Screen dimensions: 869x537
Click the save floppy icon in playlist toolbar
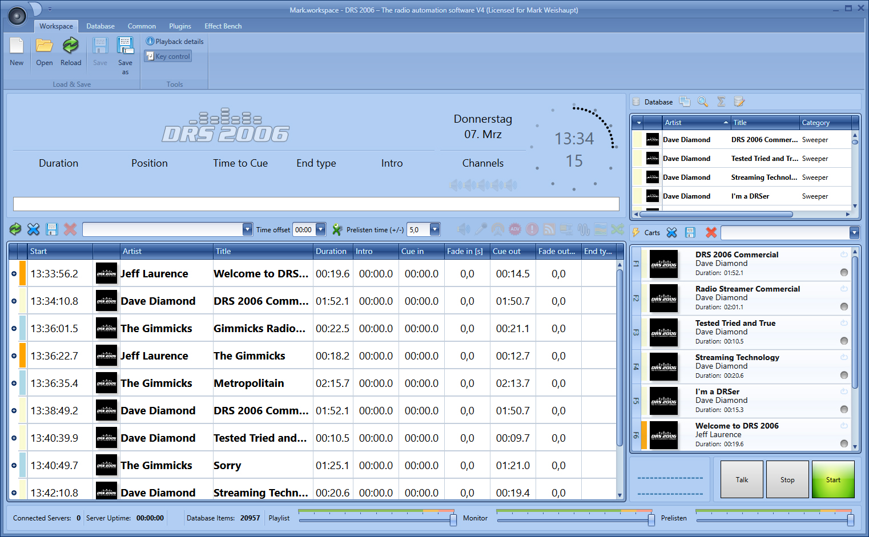pyautogui.click(x=52, y=229)
